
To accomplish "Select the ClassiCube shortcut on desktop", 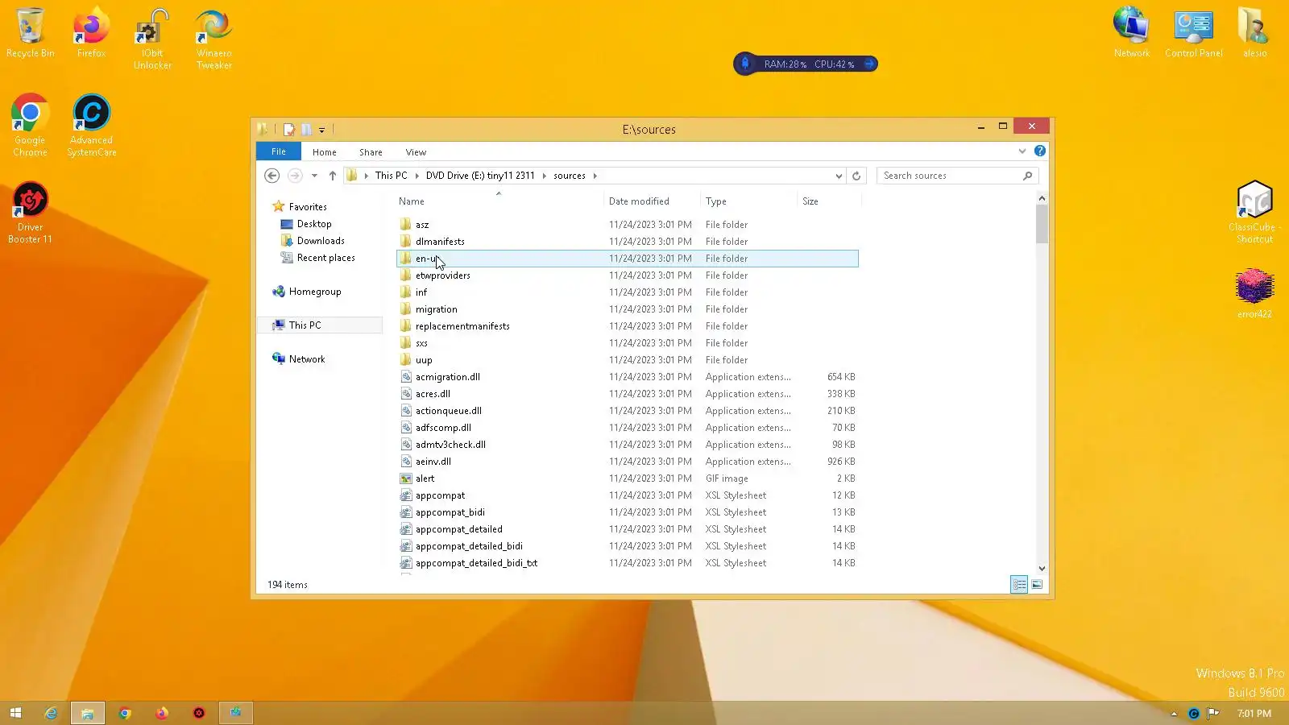I will pos(1254,212).
